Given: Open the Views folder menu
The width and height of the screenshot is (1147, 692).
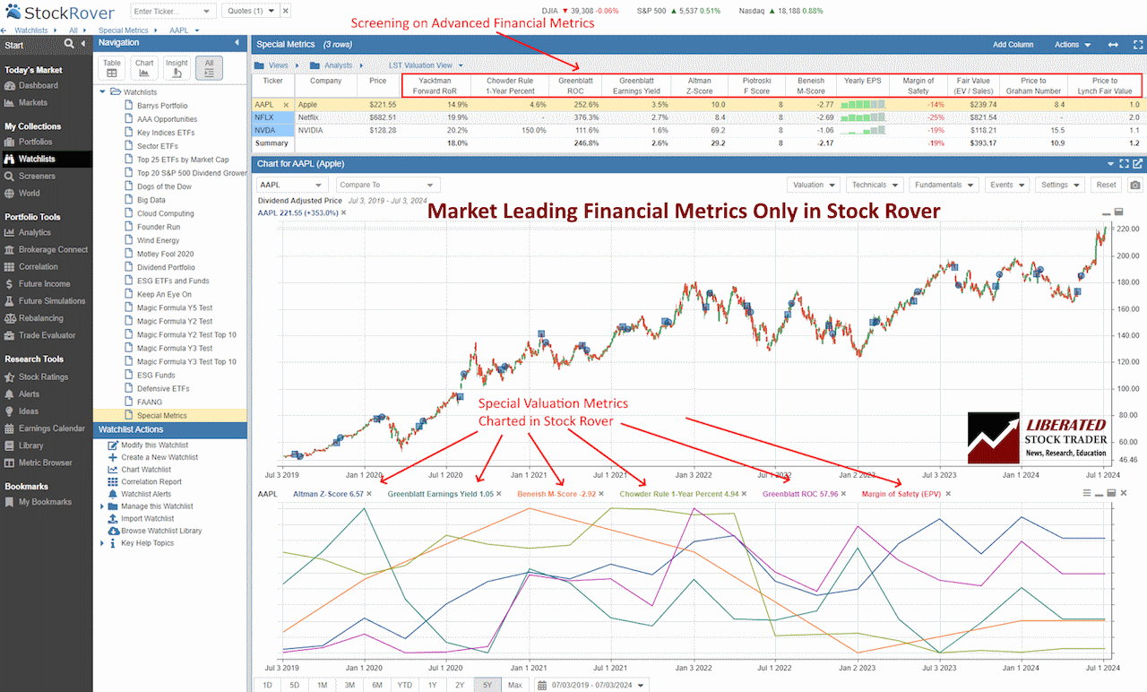Looking at the screenshot, I should [x=276, y=65].
